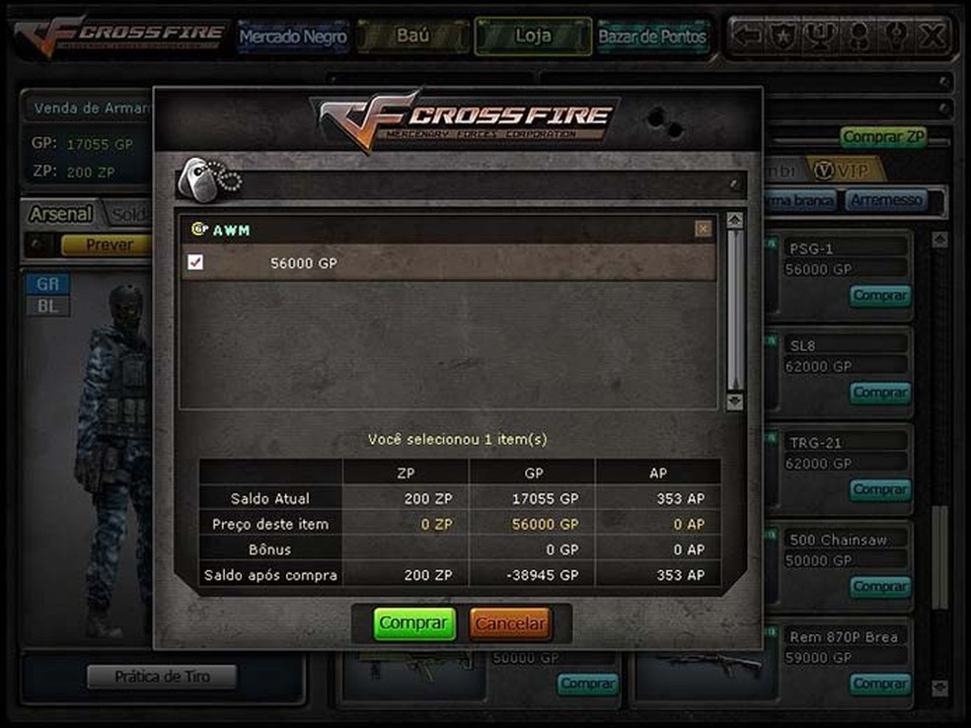Click the Comprar ZP button

pos(883,137)
